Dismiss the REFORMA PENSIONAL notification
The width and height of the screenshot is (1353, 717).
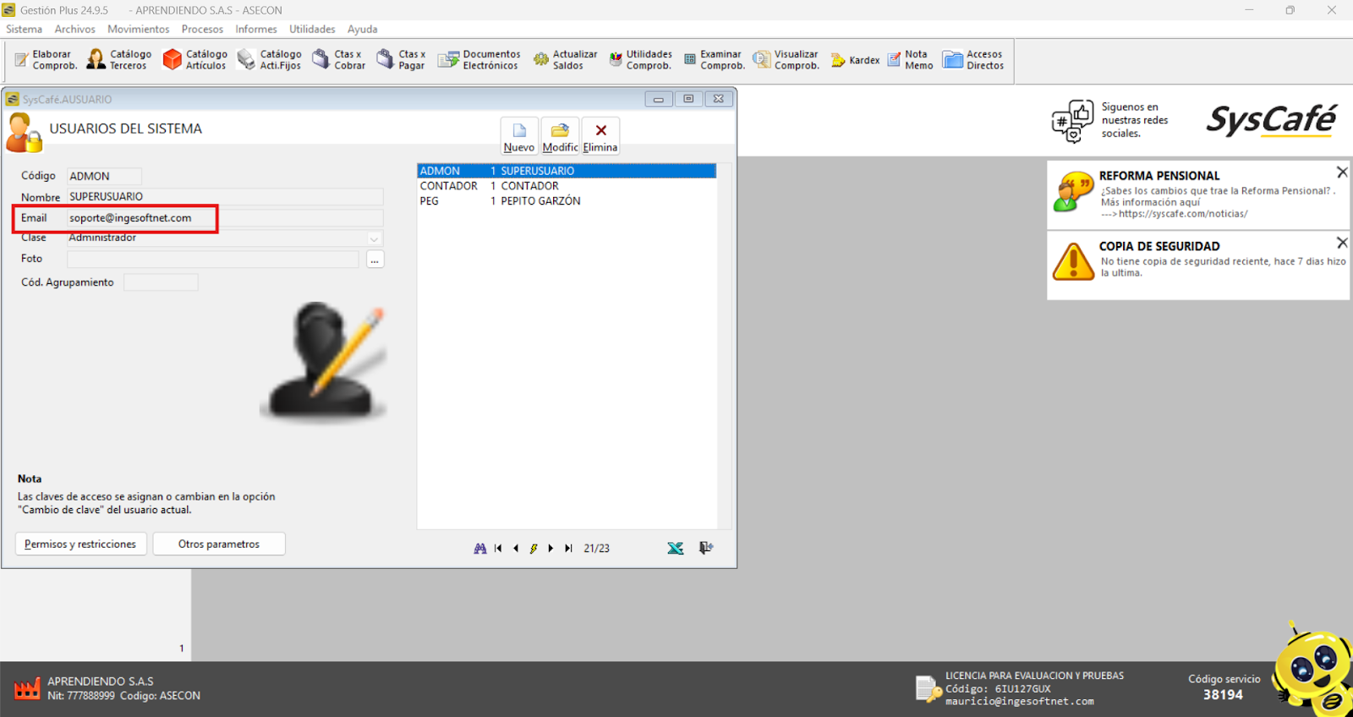[x=1341, y=172]
